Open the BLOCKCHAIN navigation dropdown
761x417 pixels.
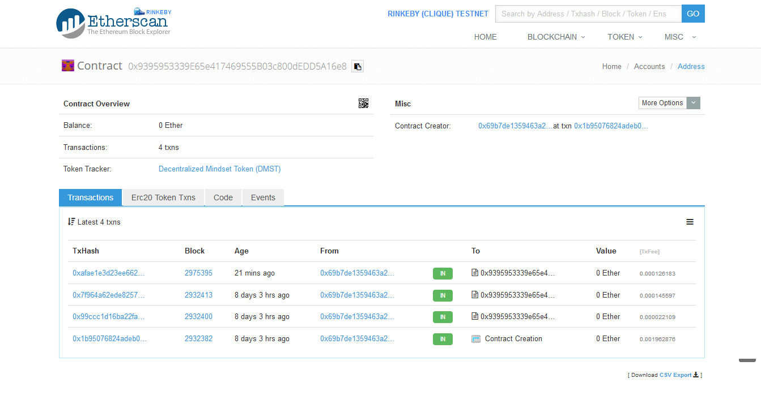(x=556, y=37)
